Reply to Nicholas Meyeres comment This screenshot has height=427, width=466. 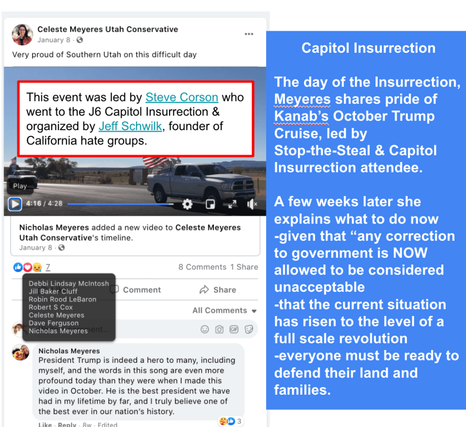[67, 424]
